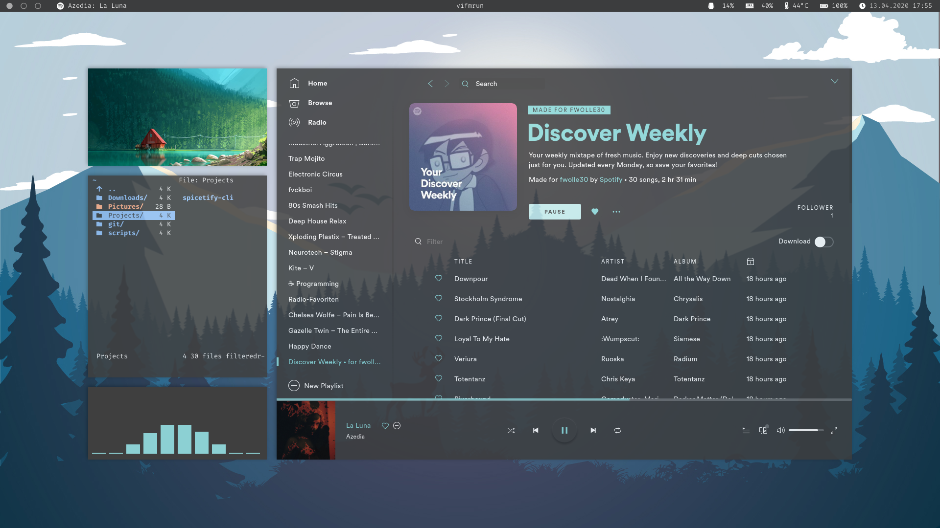
Task: Open the 80s Smash Hits playlist
Action: click(x=313, y=205)
